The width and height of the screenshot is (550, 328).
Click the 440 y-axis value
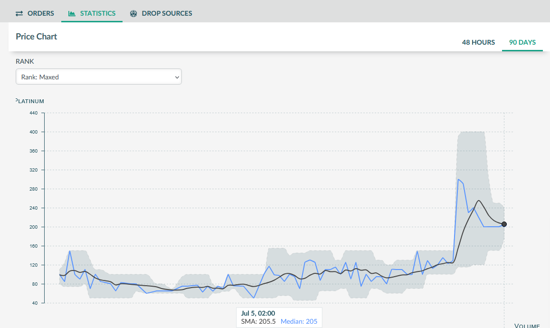(34, 113)
